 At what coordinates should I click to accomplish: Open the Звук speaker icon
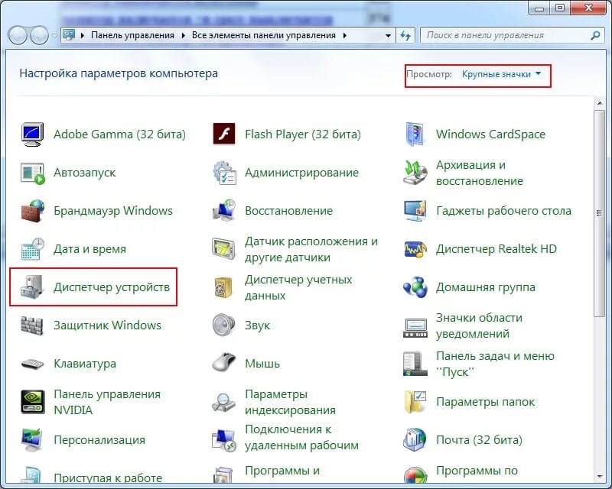(x=223, y=325)
